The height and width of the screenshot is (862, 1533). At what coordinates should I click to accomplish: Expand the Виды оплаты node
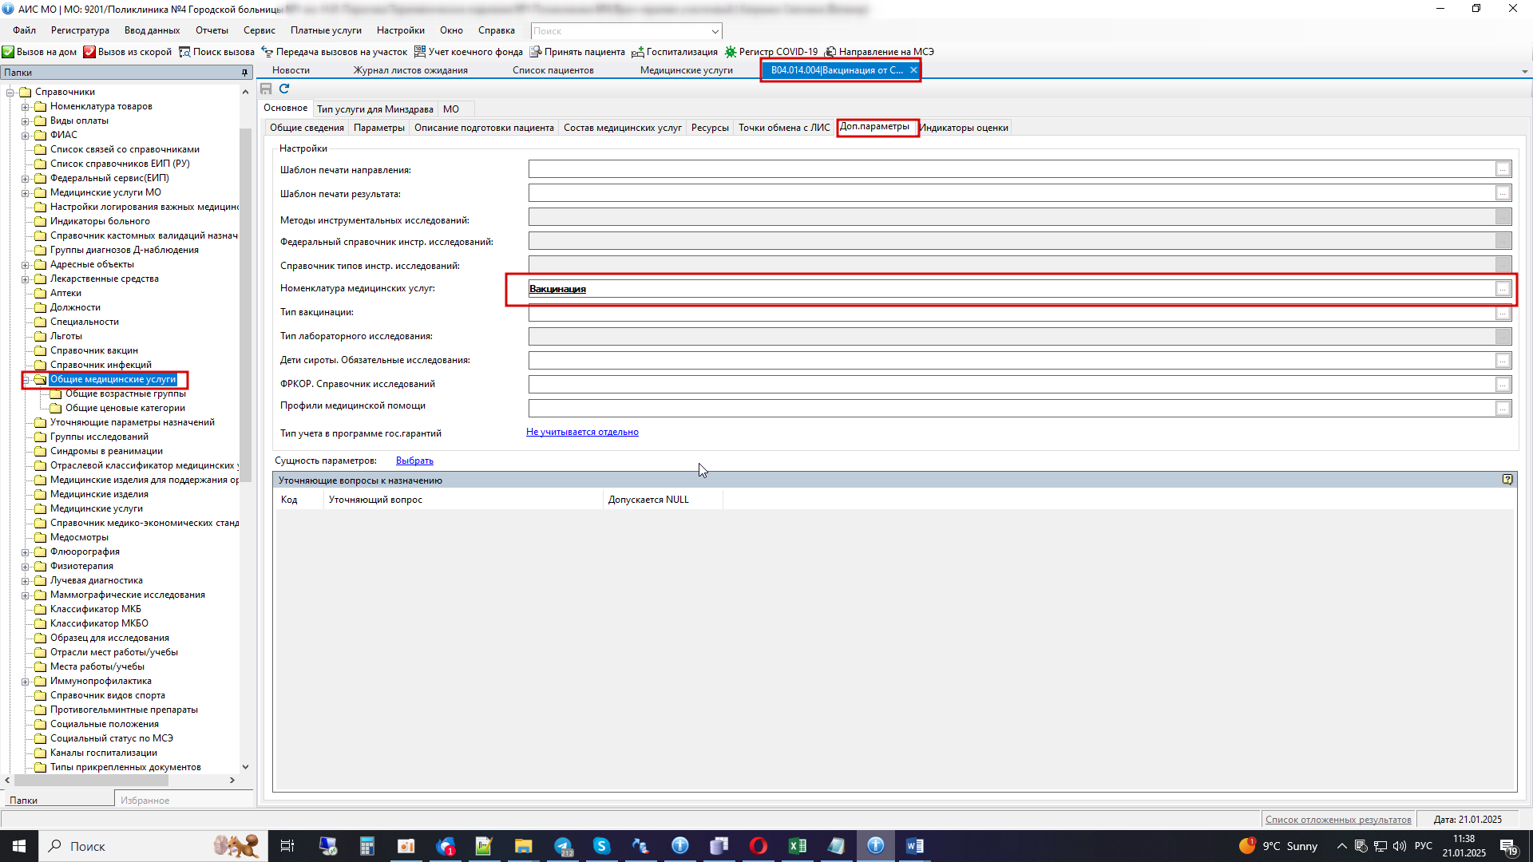click(x=25, y=121)
